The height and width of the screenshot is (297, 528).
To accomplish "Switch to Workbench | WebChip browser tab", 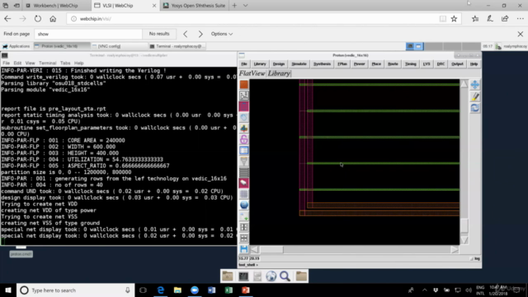I will [x=56, y=6].
